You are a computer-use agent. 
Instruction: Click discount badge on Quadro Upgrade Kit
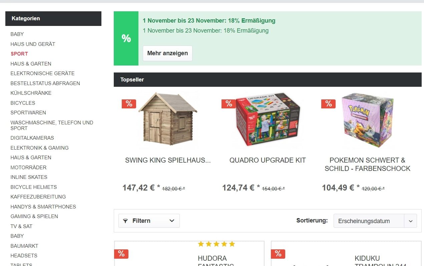pos(229,104)
